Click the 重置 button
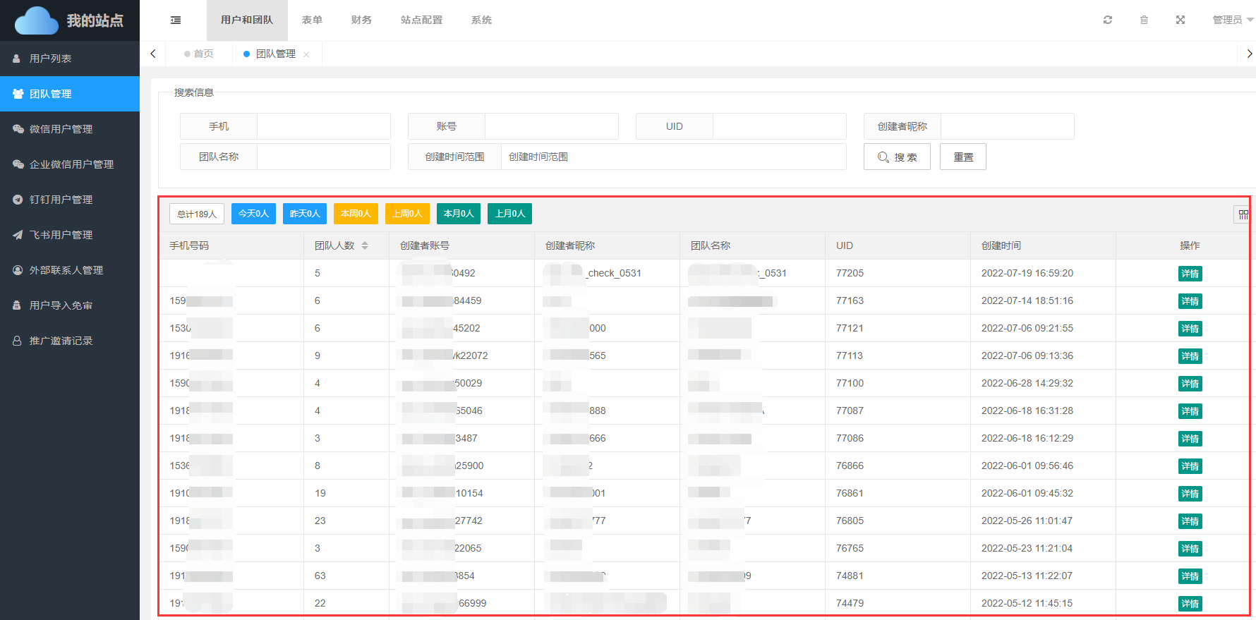 pos(962,157)
